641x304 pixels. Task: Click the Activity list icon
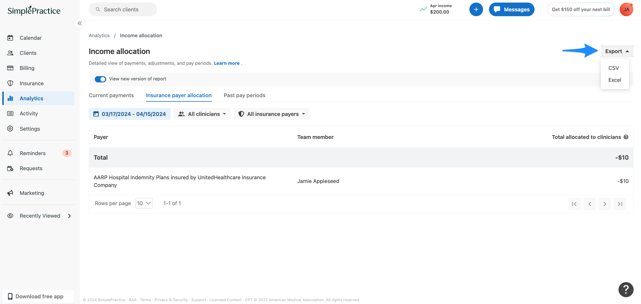(10, 113)
